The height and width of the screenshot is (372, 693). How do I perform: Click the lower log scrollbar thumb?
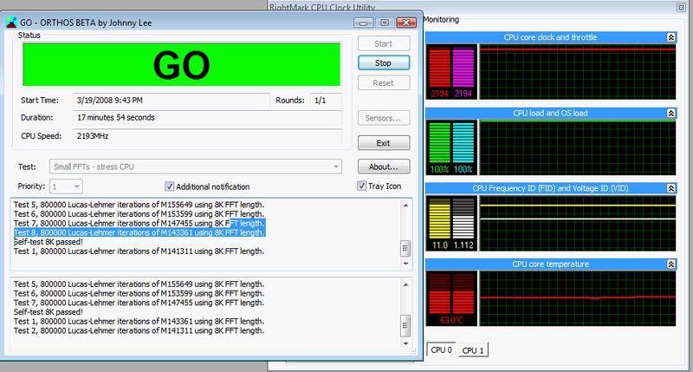point(405,325)
